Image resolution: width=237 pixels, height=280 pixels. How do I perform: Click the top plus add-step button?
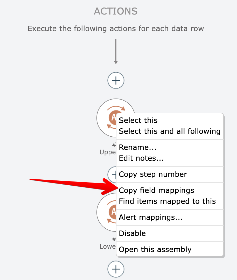116,81
